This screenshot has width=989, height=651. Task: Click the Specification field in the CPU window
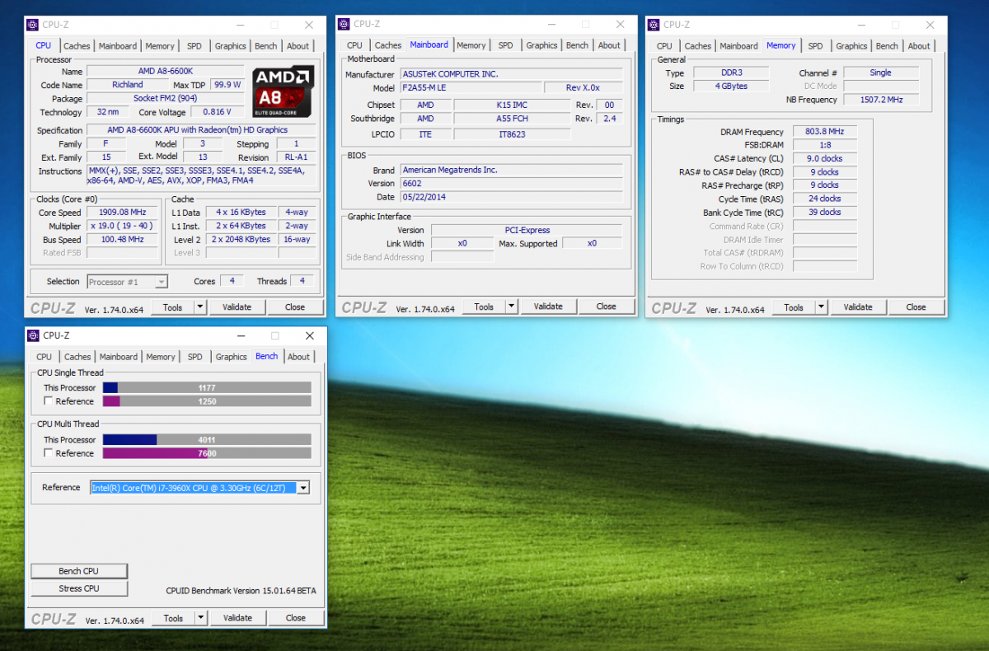coord(200,130)
